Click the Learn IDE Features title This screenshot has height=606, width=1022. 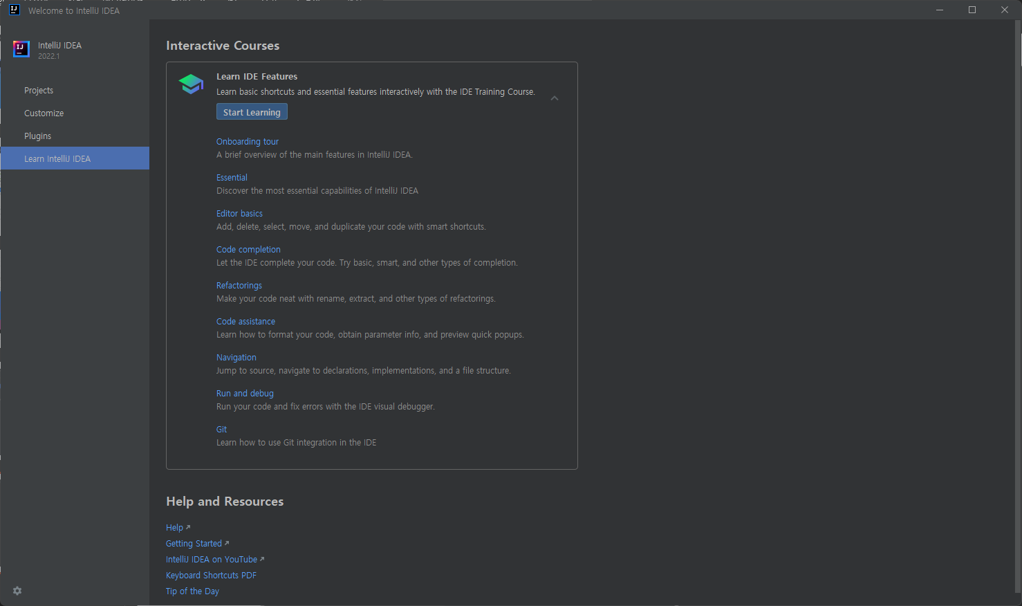[257, 77]
